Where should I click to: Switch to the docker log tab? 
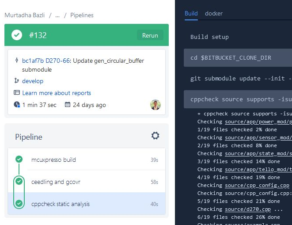(214, 14)
